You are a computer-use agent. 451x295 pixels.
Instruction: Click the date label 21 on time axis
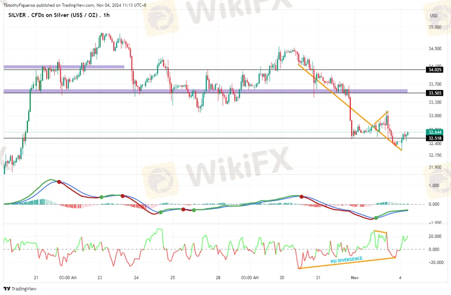click(36, 277)
